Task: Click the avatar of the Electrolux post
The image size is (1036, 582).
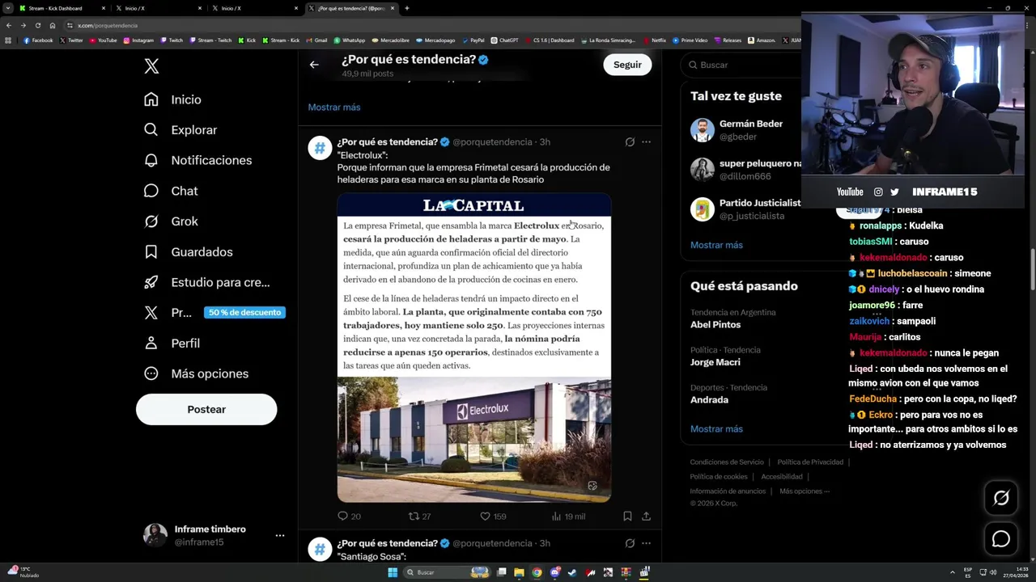Action: click(x=320, y=148)
